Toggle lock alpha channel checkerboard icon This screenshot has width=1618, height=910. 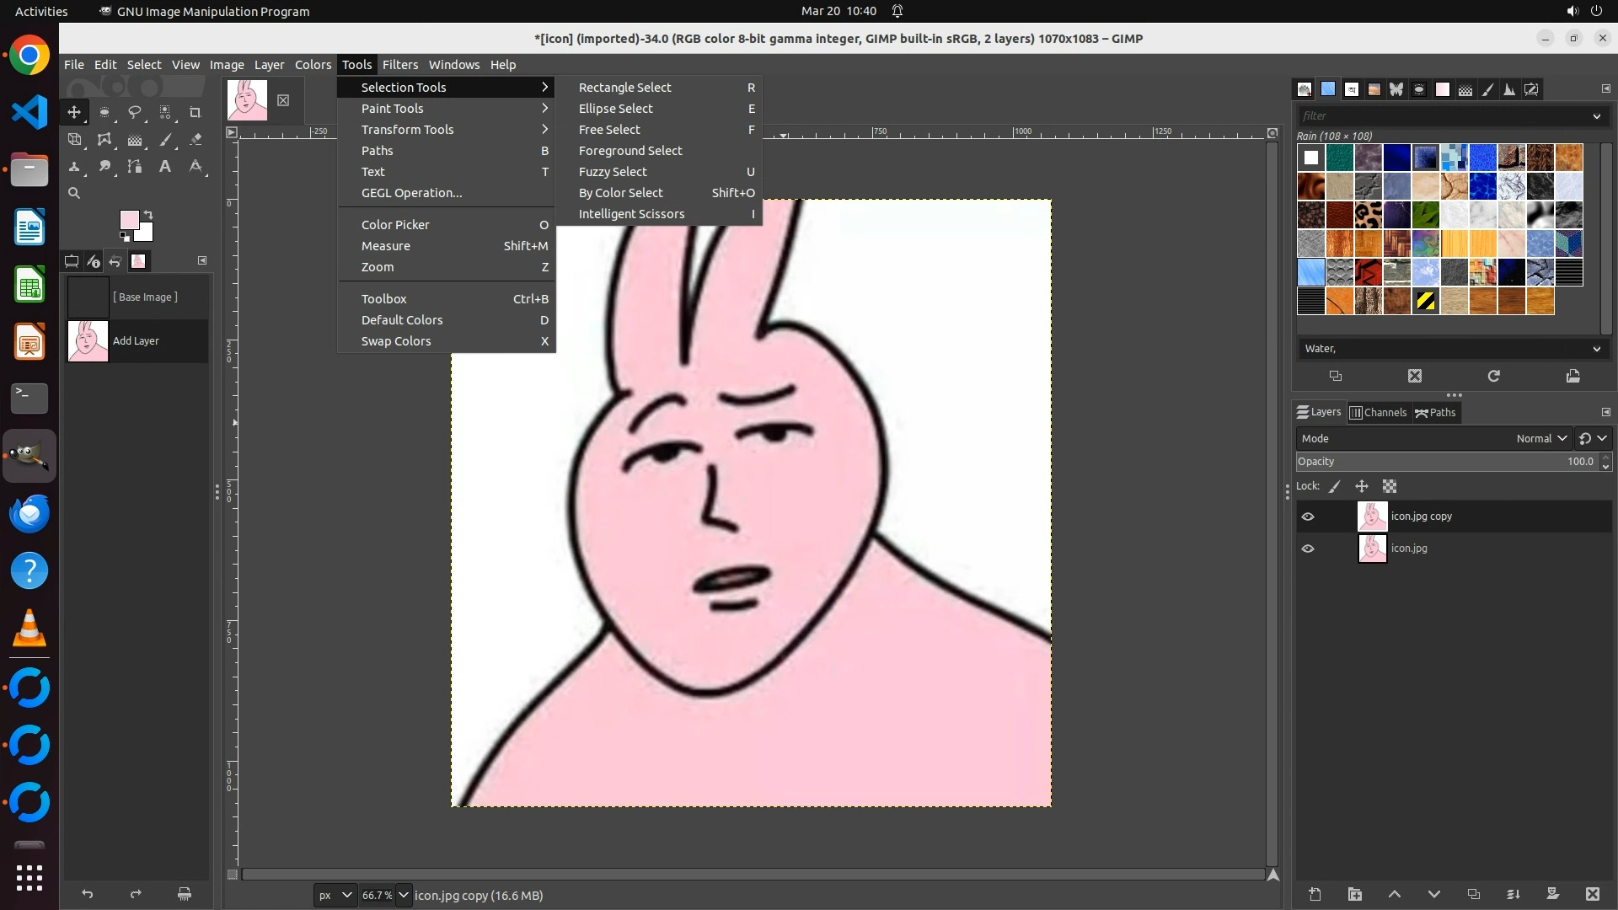[x=1390, y=486]
